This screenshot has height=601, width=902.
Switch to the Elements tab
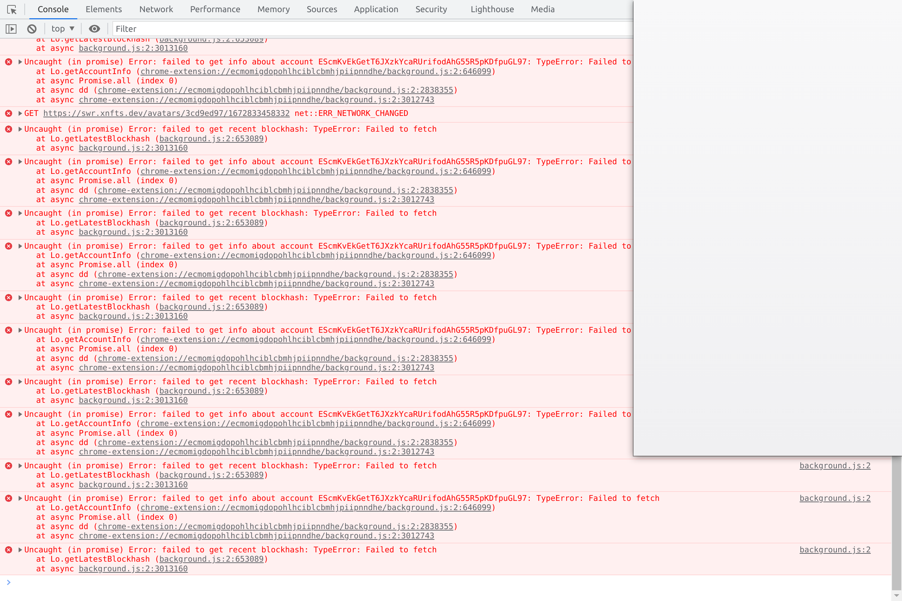[x=104, y=9]
